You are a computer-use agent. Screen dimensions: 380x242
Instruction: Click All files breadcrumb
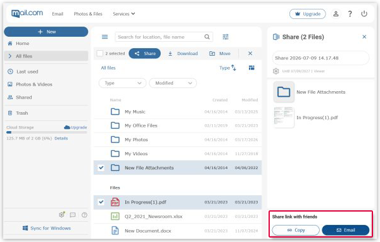coord(108,68)
